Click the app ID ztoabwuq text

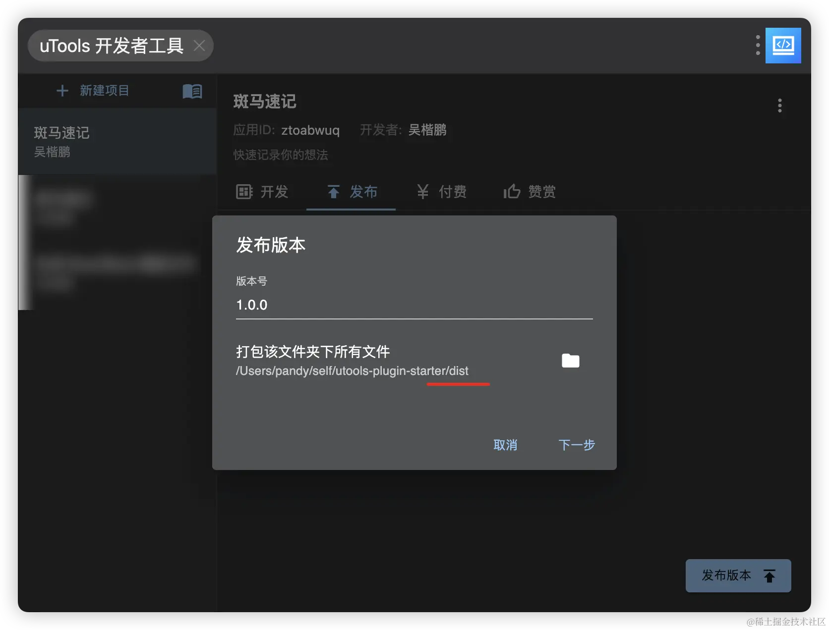pos(310,130)
